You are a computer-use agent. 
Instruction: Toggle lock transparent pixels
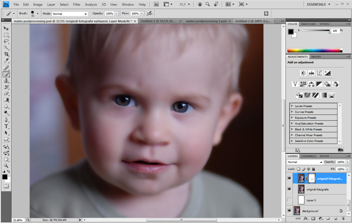[x=298, y=169]
